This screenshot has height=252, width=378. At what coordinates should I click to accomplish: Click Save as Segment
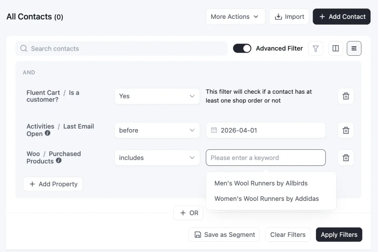click(x=224, y=235)
